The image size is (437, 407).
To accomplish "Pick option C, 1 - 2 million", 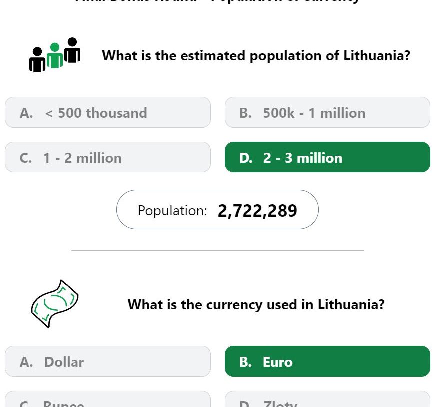I will click(x=108, y=157).
